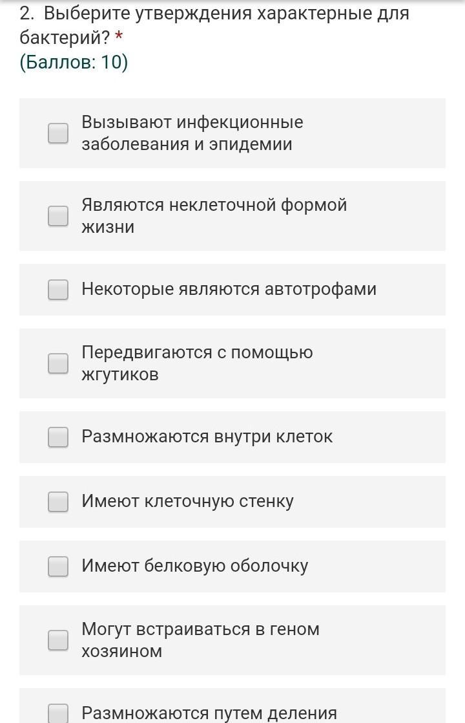
Task: Click the label 'Передвигаются с помощью жгутиков'
Action: (197, 363)
